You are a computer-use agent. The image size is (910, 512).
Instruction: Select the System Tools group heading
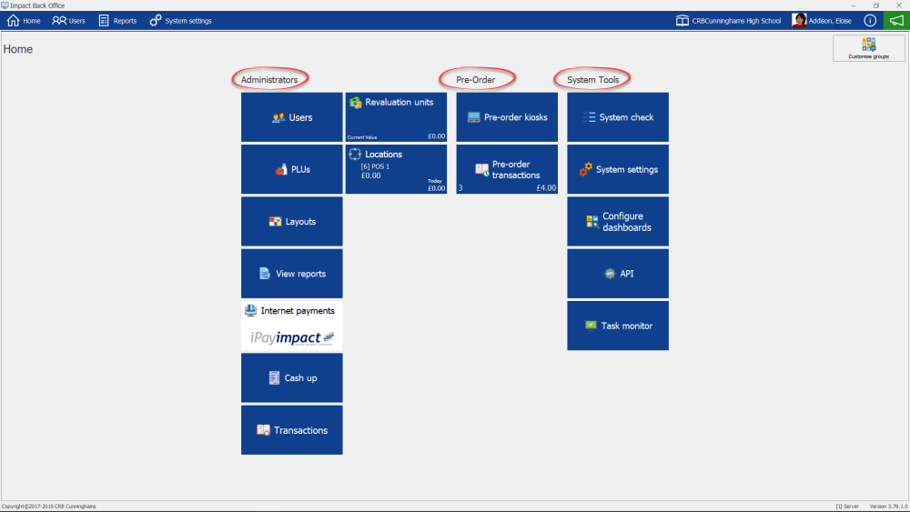(593, 79)
